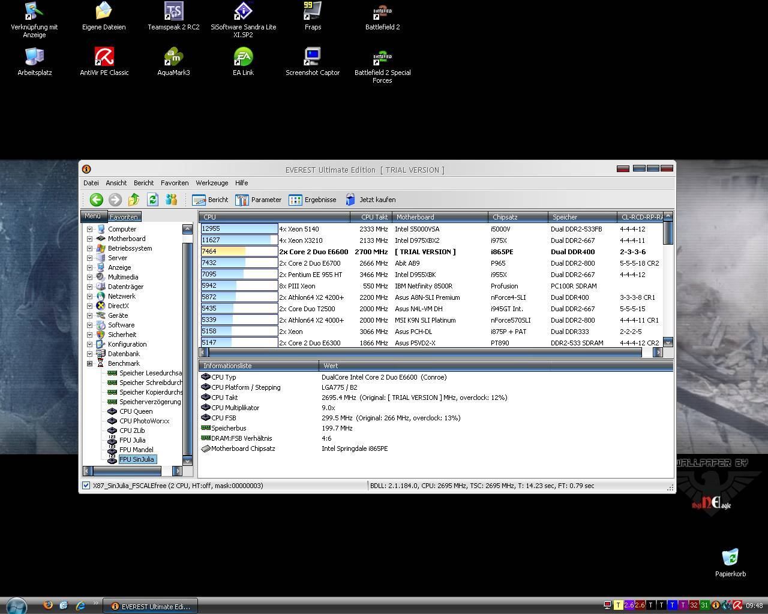This screenshot has width=768, height=614.
Task: Click the green Back arrow toolbar icon
Action: pyautogui.click(x=96, y=200)
